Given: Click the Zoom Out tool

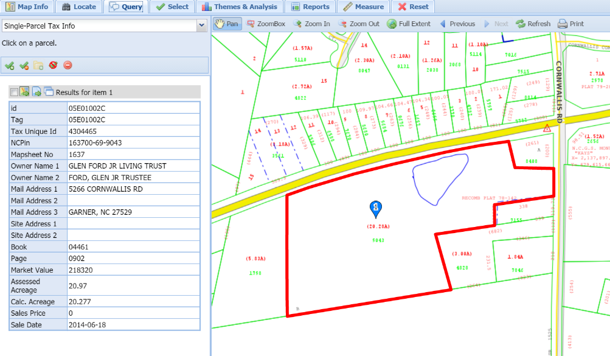Looking at the screenshot, I should (358, 24).
